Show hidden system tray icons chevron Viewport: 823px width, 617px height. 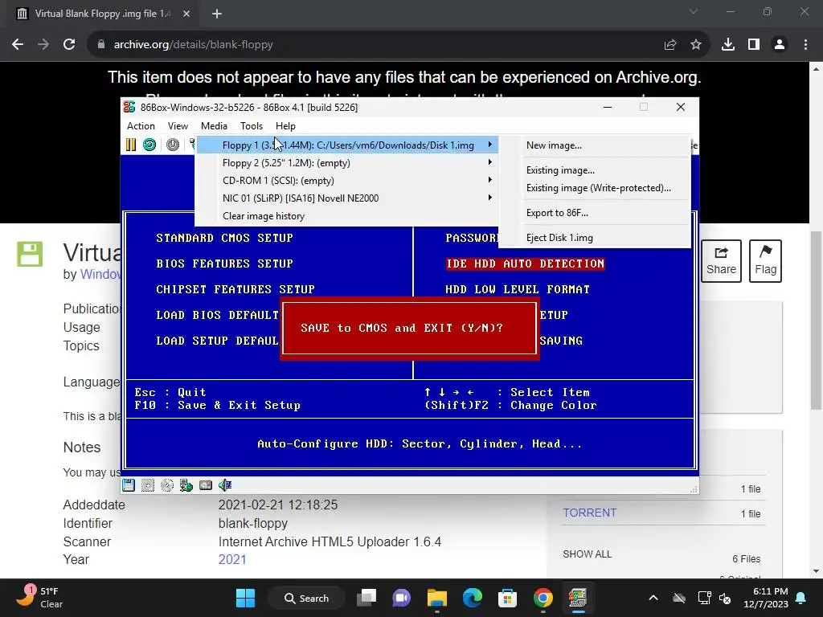653,598
